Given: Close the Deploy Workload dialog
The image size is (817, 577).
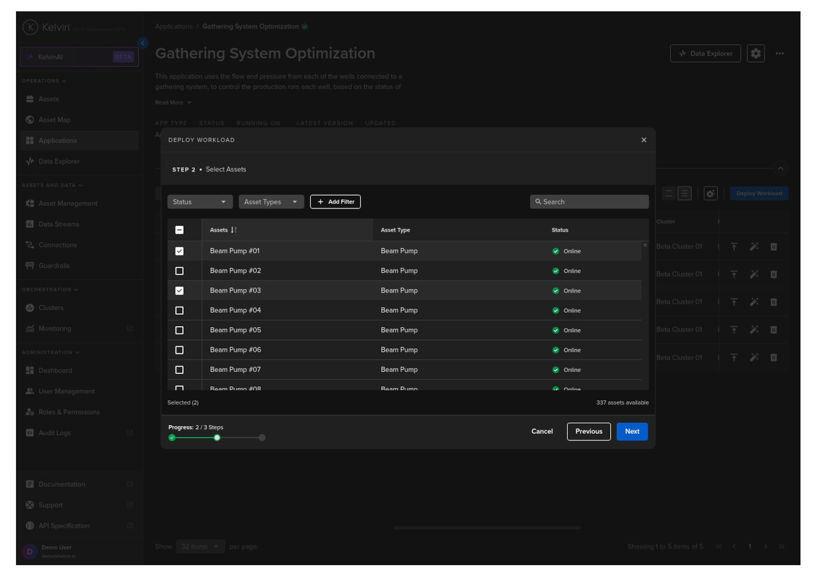Looking at the screenshot, I should (x=644, y=140).
